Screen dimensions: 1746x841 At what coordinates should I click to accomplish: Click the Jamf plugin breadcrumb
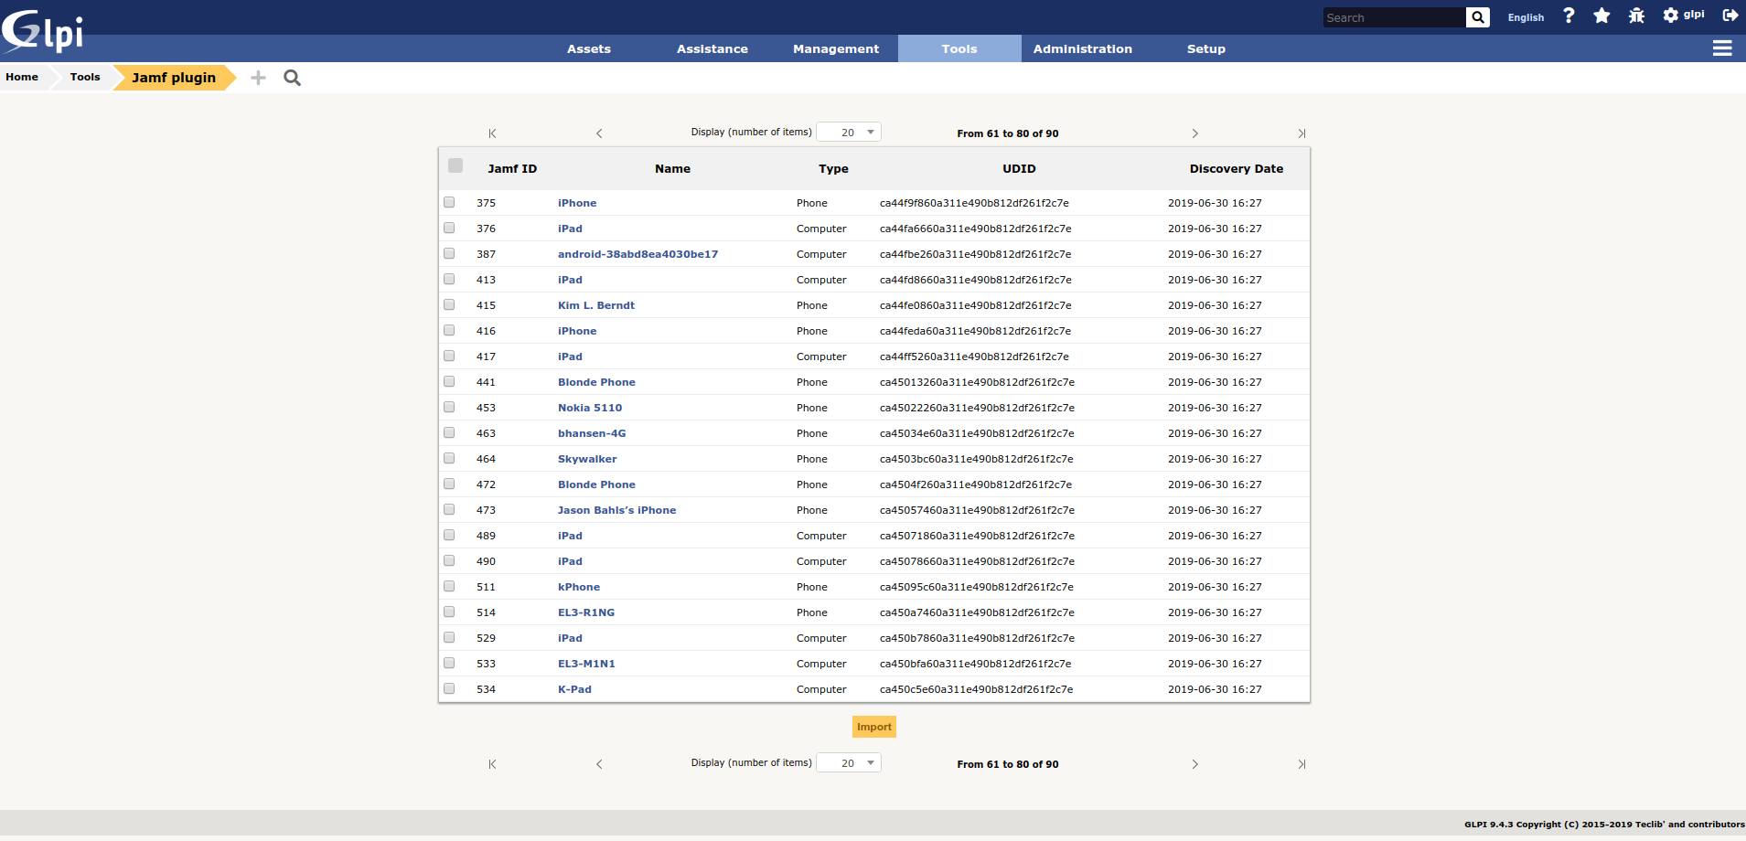click(174, 78)
